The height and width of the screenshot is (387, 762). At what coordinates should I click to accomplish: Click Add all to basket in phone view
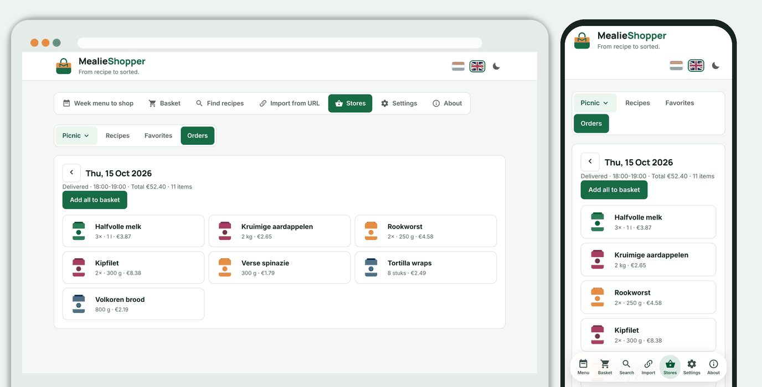click(614, 190)
